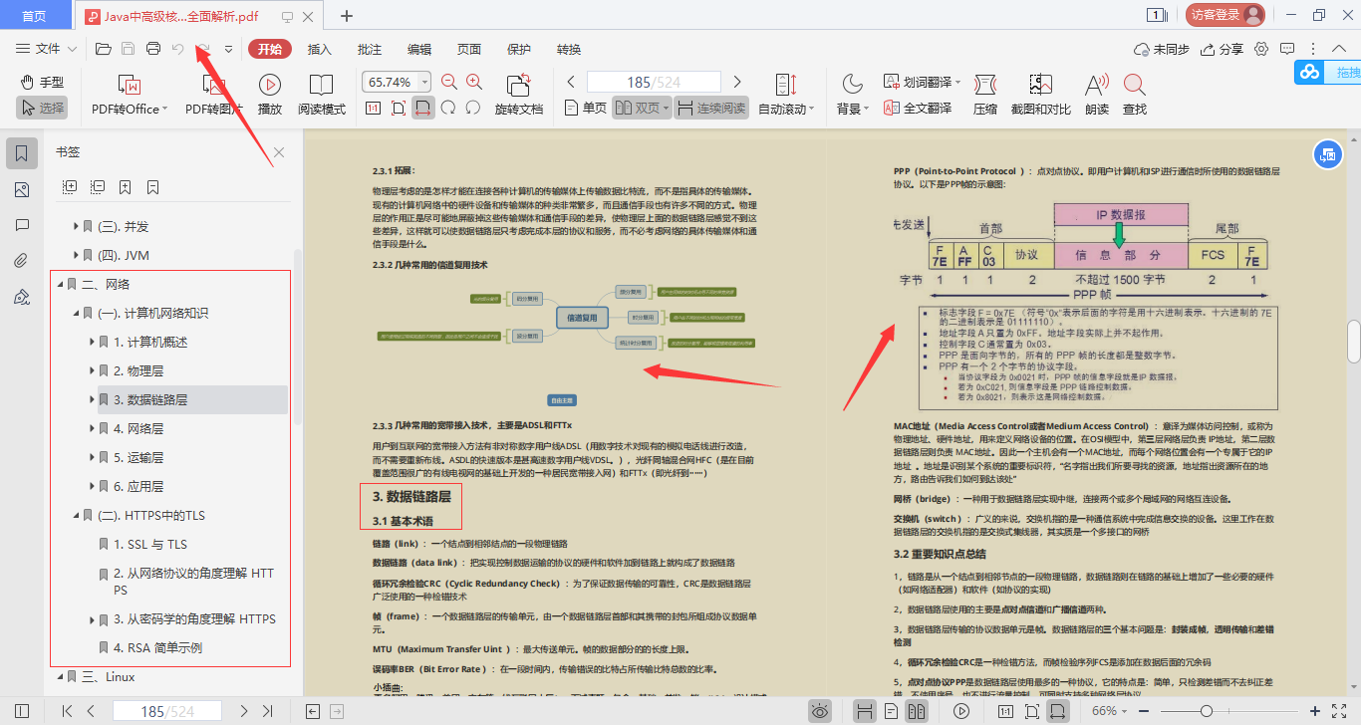Expand all bookmarks icon
Screen dimensions: 1361x725
[70, 186]
